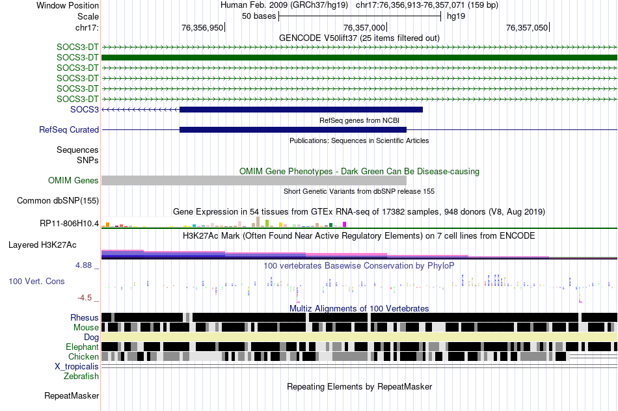Click the Human Feb. 2009 (GRCh37/hg19) assembly text
618x411 pixels.
point(284,5)
